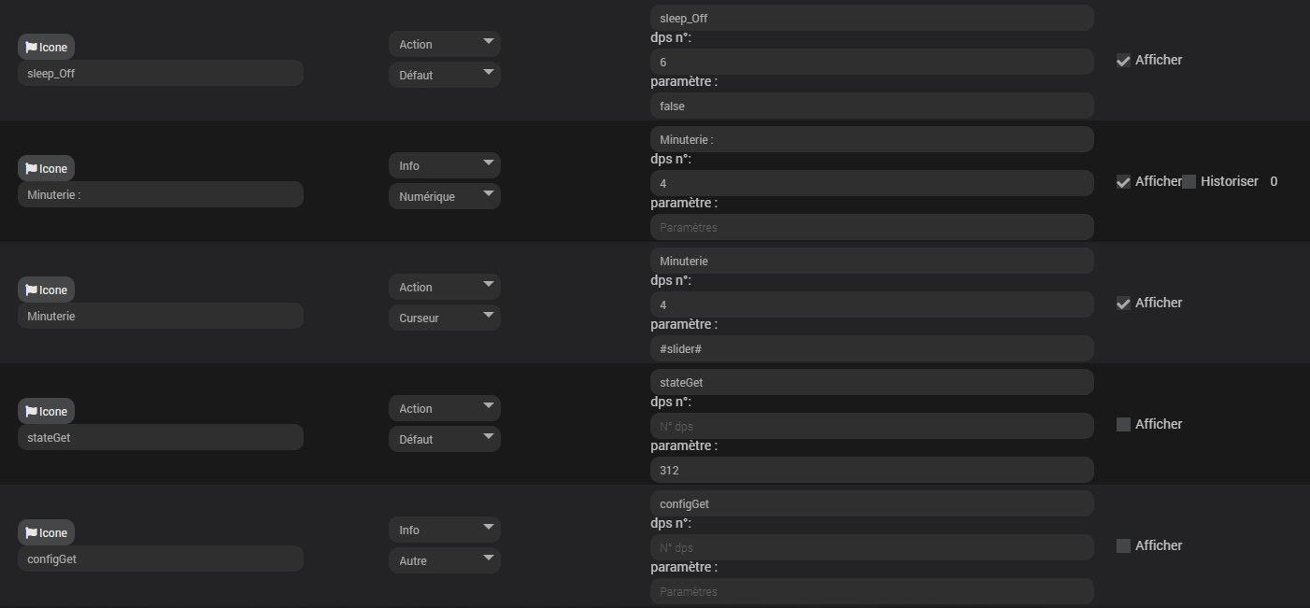Screen dimensions: 1310x608
Task: Click the right-hand field containing configGet
Action: (x=872, y=503)
